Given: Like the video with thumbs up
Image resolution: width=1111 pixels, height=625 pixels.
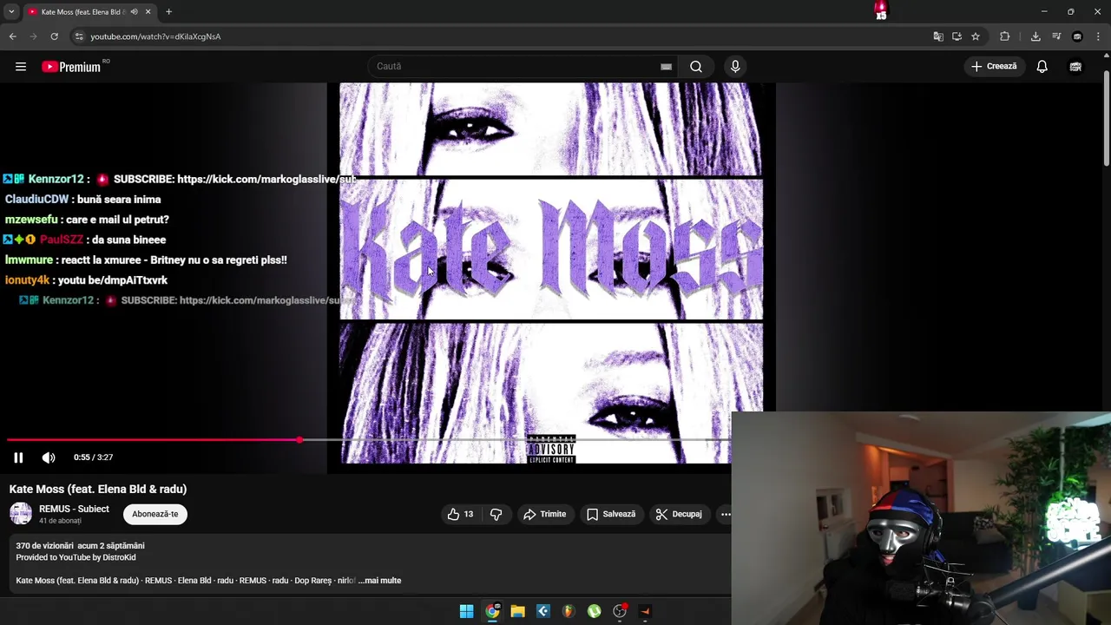Looking at the screenshot, I should [x=460, y=514].
